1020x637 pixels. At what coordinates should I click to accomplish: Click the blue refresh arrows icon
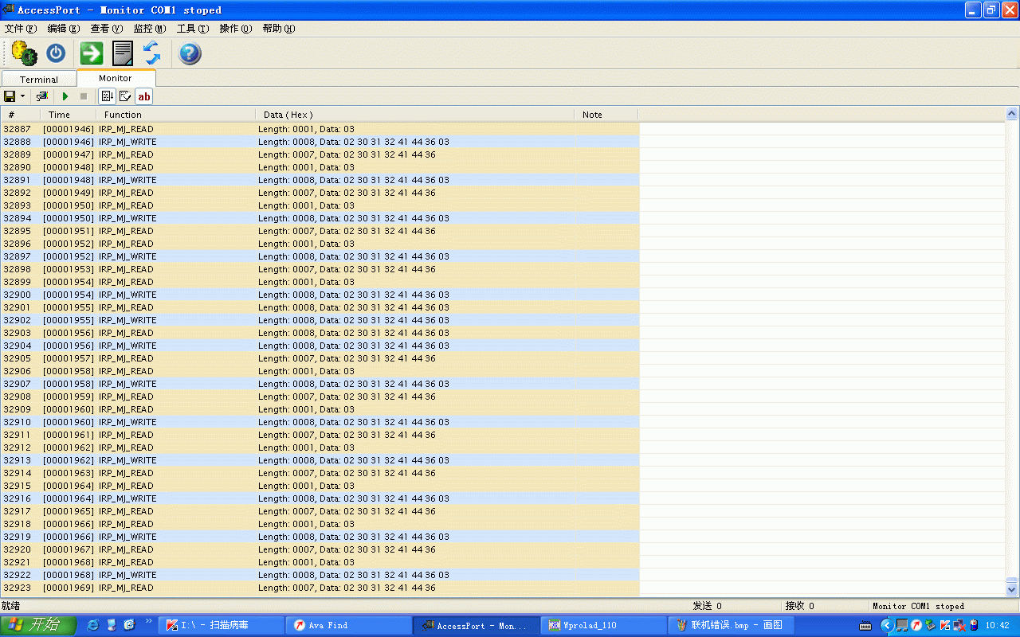(x=152, y=53)
